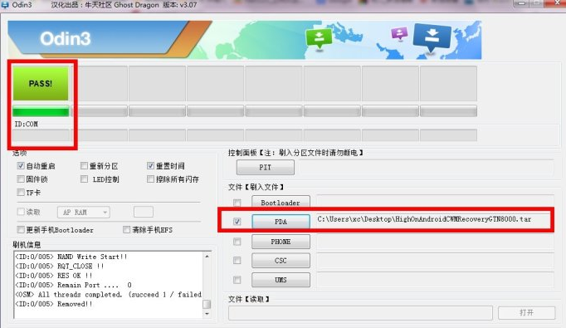This screenshot has height=328, width=566.
Task: Click the UMS file button
Action: 281,280
